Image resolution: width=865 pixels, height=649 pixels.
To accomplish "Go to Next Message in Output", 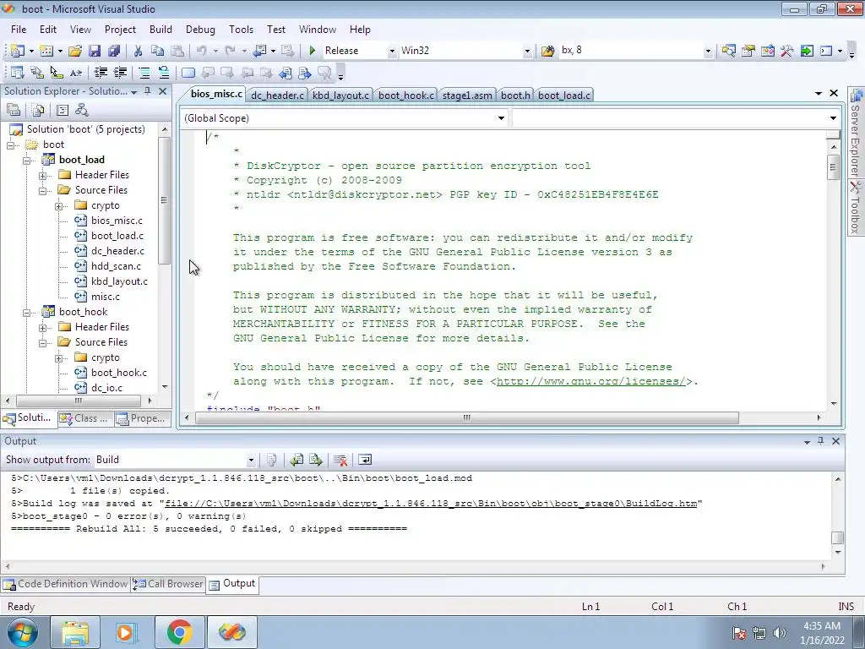I will [x=316, y=460].
